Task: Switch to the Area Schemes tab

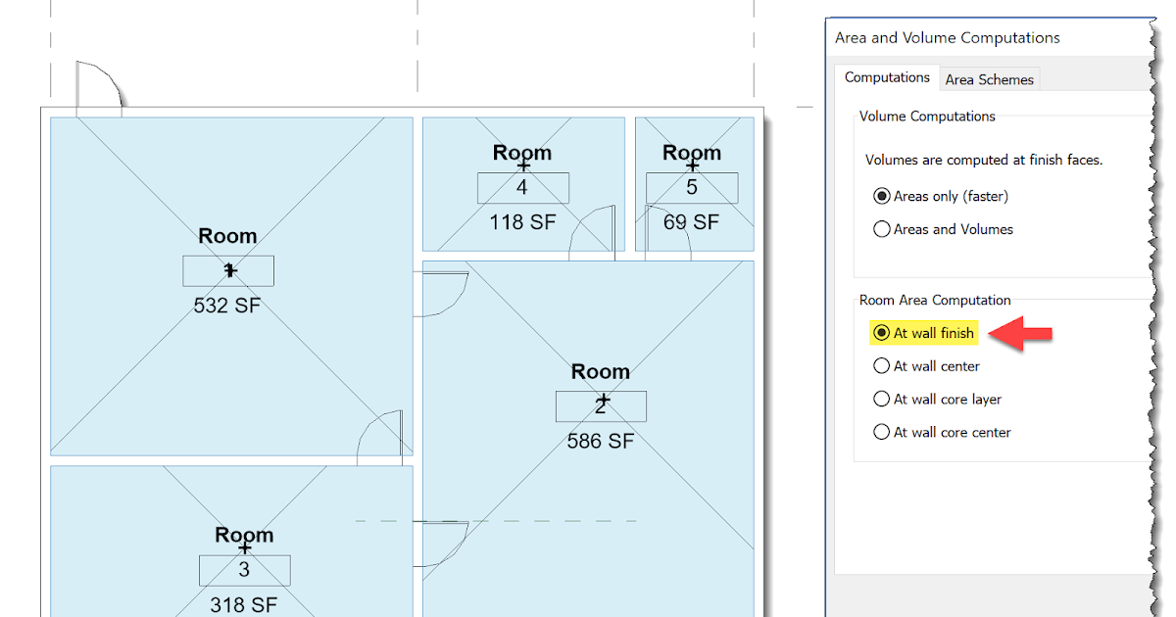Action: (x=989, y=79)
